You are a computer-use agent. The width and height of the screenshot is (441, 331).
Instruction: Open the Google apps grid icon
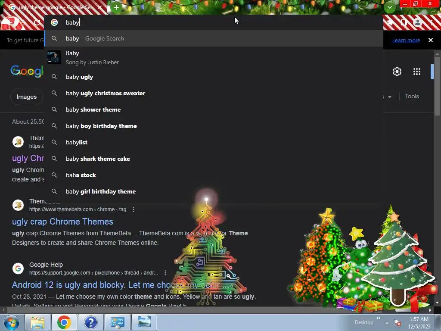[x=417, y=72]
